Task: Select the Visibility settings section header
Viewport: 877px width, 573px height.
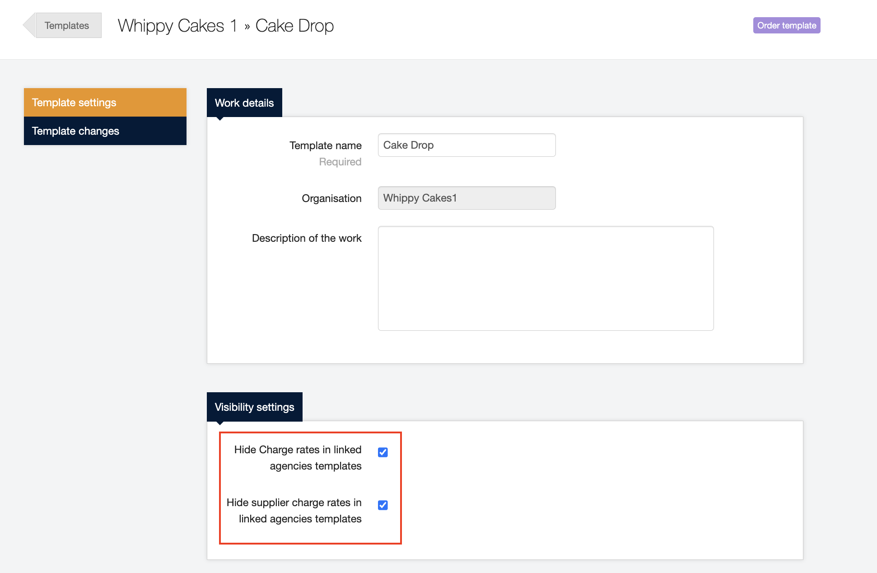Action: [x=254, y=407]
